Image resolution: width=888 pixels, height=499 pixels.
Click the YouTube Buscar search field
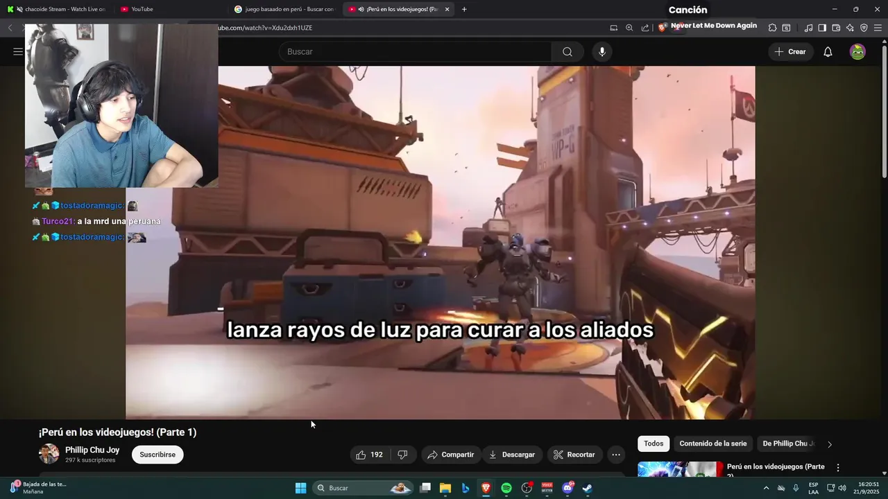(x=416, y=52)
